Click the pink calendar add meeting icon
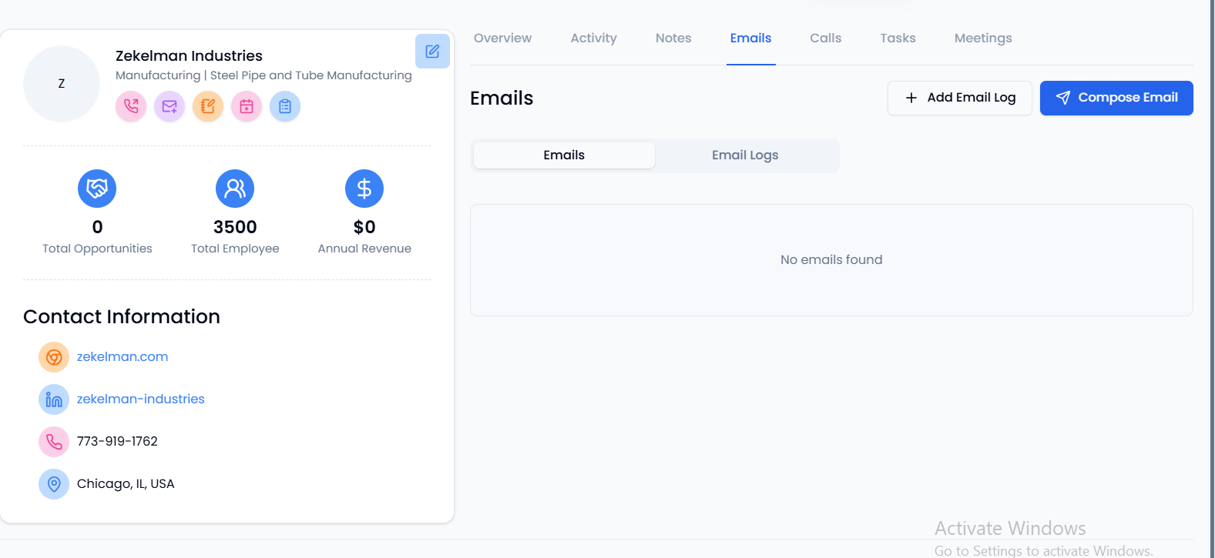This screenshot has width=1215, height=558. tap(247, 106)
